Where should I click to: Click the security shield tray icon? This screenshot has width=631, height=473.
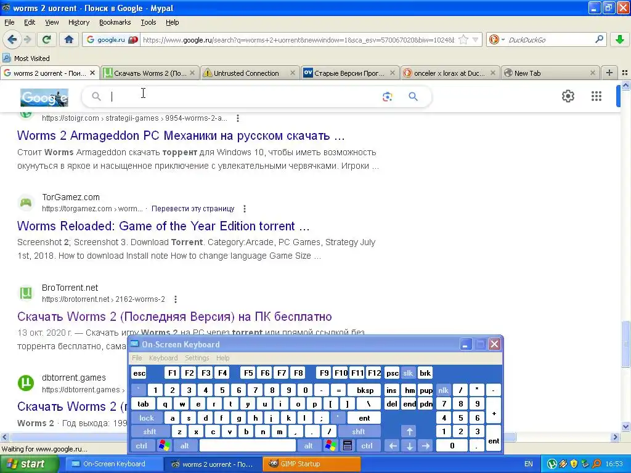point(574,464)
